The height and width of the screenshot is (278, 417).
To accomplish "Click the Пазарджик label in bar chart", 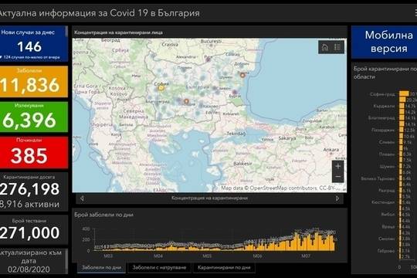I will [x=383, y=130].
